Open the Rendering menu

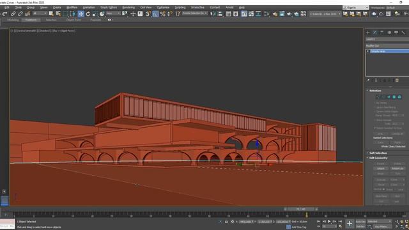tap(128, 8)
